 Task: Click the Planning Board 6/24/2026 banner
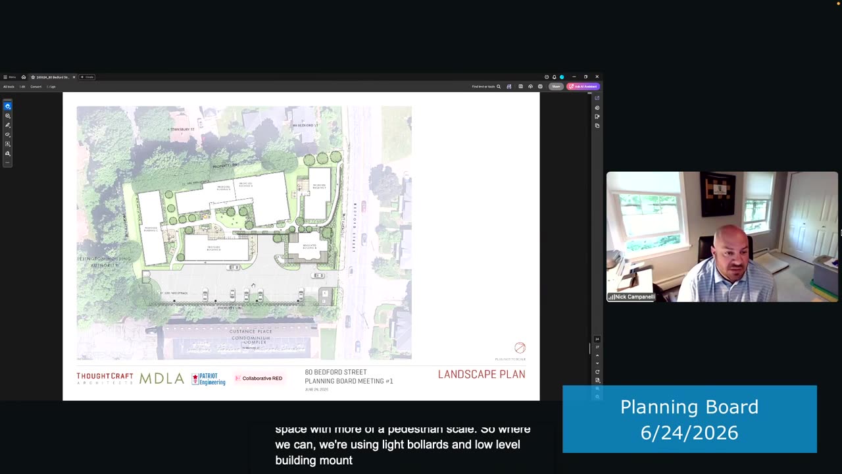click(689, 419)
